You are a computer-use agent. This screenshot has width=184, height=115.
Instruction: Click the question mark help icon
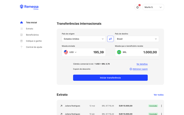click(x=21, y=47)
